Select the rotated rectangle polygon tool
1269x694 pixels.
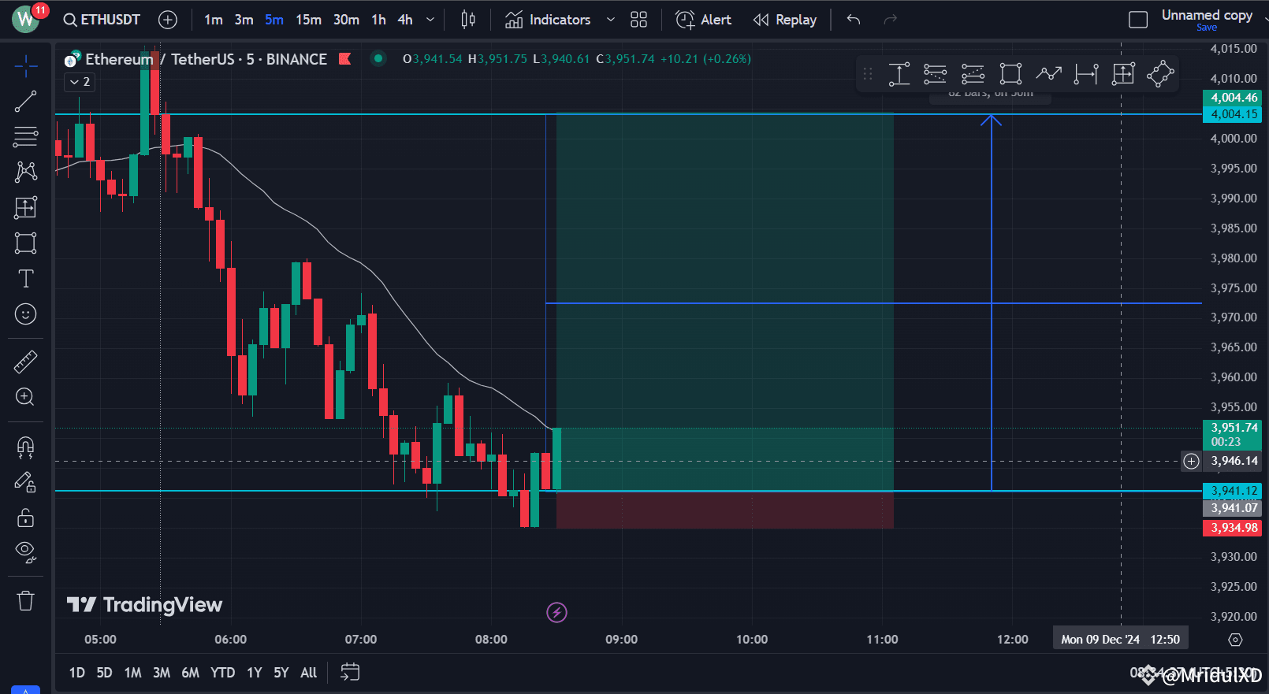pos(1160,74)
